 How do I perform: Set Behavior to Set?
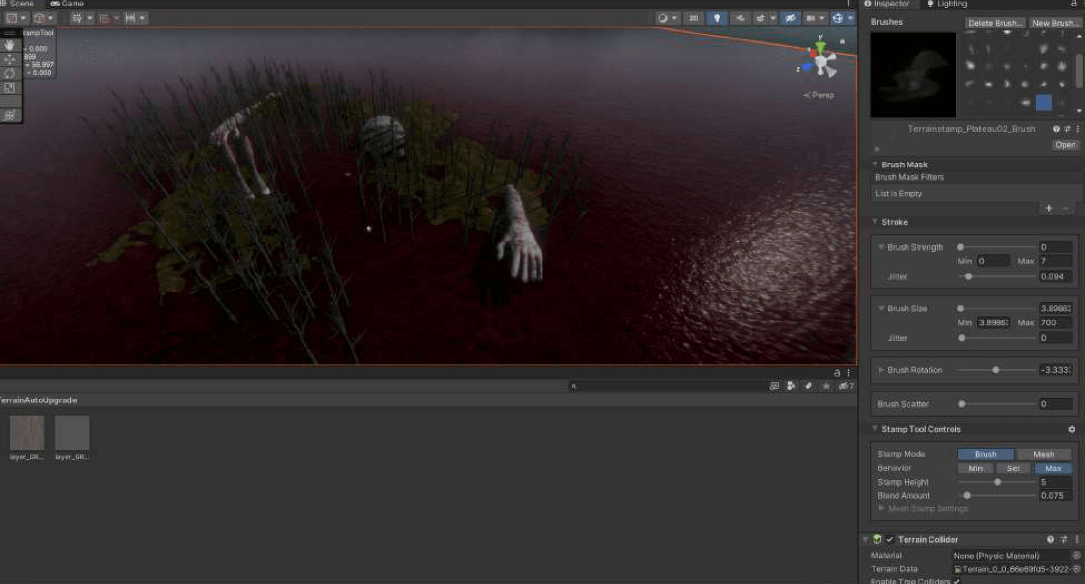pos(1014,469)
